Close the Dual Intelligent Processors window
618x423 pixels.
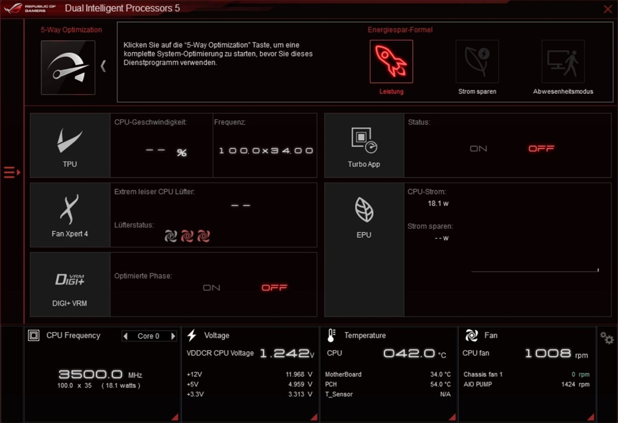coord(607,9)
